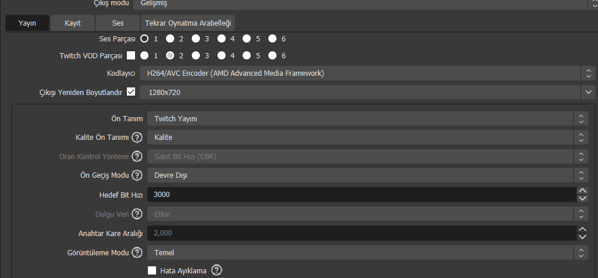Click help icon beside Hata Ayıklama
This screenshot has width=598, height=278.
[217, 270]
